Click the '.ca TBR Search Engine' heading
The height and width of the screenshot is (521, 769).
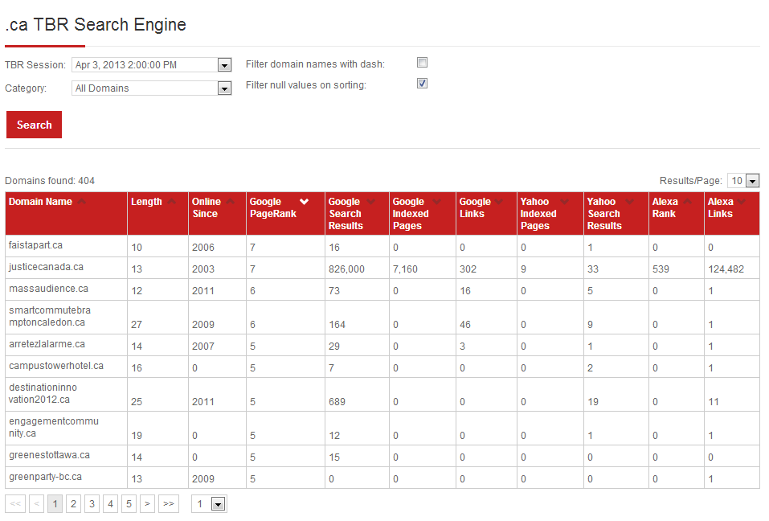pos(96,25)
